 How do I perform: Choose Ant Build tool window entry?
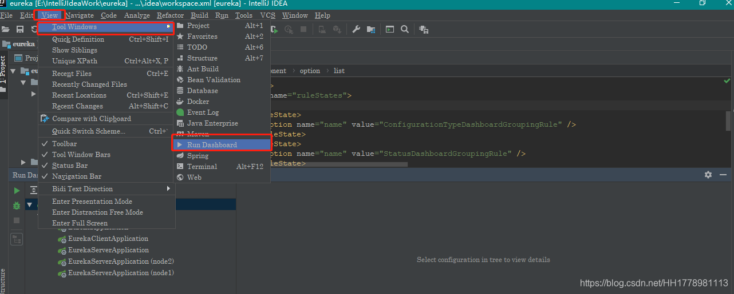pyautogui.click(x=222, y=69)
